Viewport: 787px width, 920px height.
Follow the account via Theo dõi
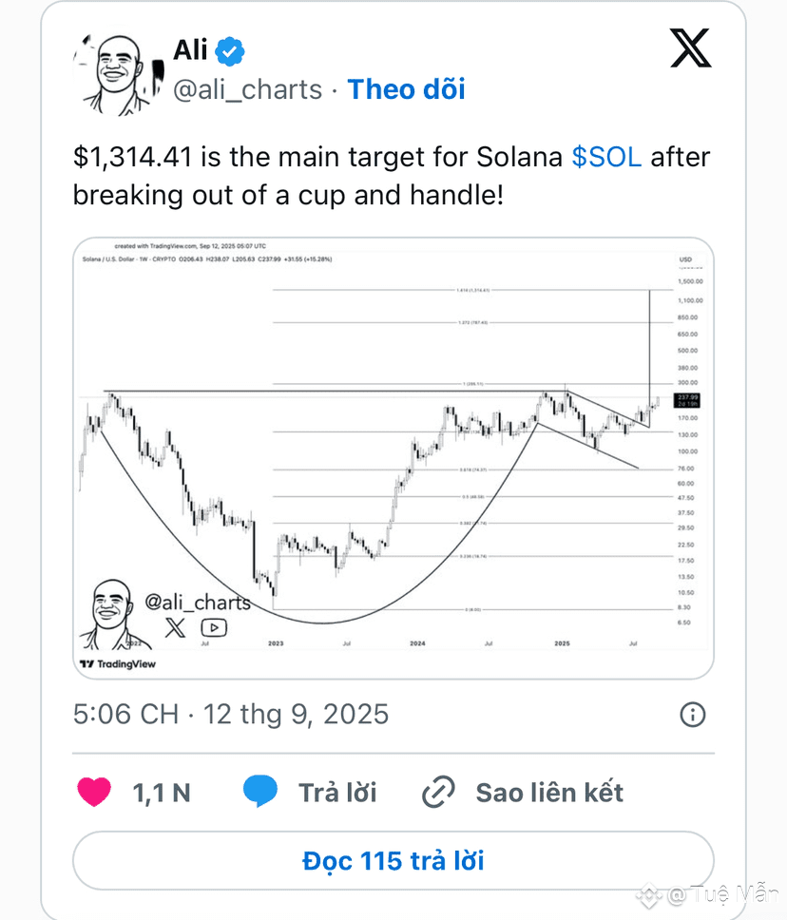pos(406,89)
